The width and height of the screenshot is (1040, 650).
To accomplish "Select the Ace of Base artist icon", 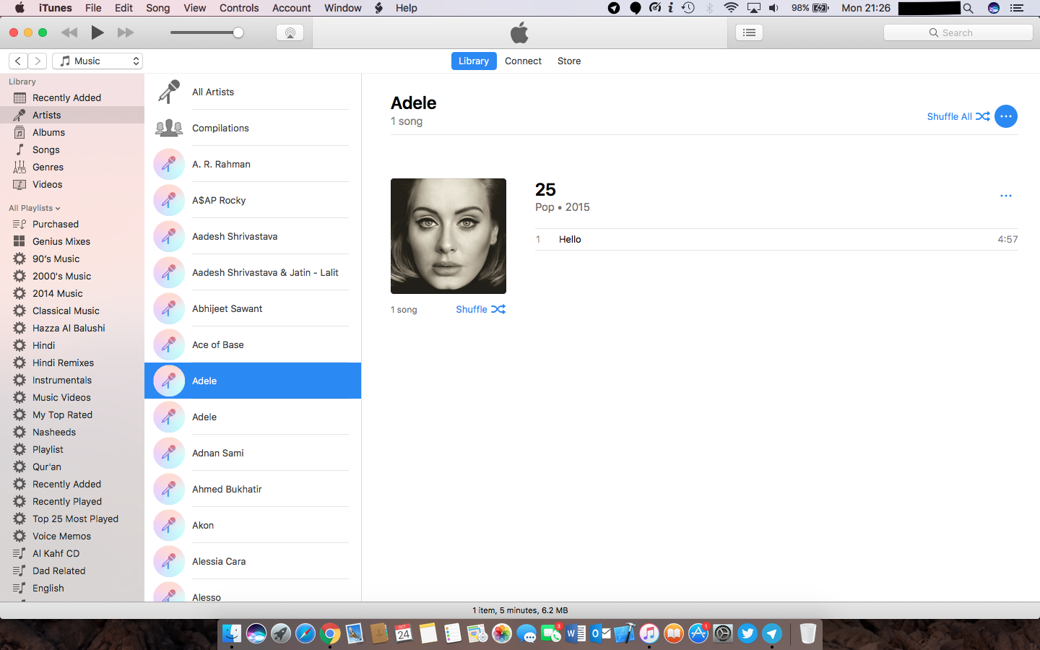I will pos(169,344).
